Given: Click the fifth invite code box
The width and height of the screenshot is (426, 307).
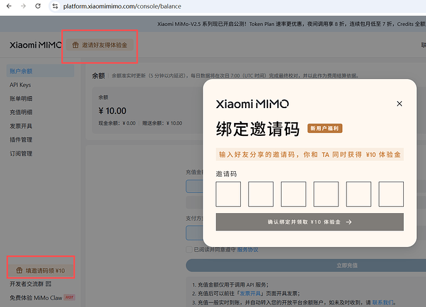Looking at the screenshot, I should [x=359, y=194].
